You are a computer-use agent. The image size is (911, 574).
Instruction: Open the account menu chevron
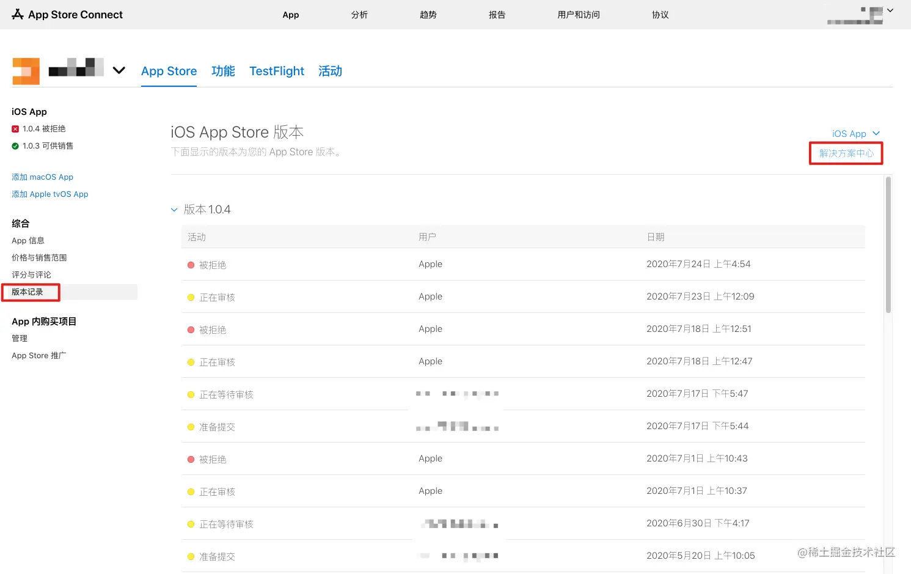890,10
